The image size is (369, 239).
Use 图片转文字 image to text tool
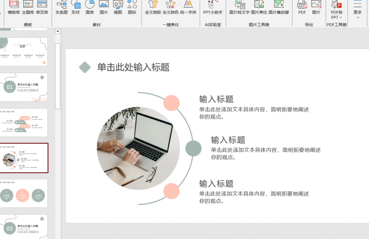point(239,8)
